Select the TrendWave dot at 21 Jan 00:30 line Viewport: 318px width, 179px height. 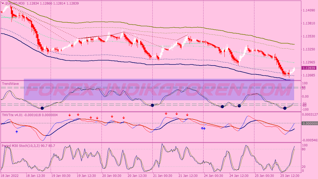coord(152,105)
